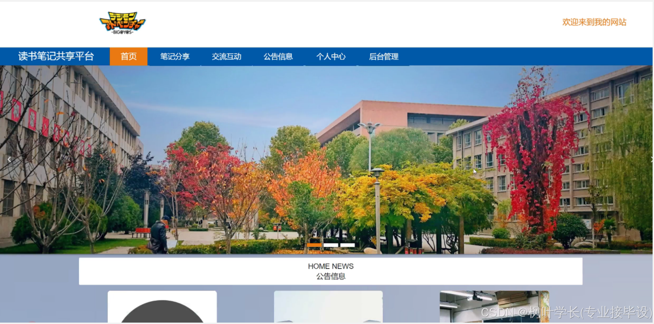Select the third carousel indicator bar
This screenshot has height=324, width=654.
[347, 245]
